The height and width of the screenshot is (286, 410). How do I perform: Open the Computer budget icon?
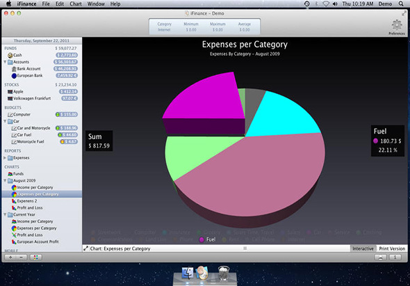10,114
